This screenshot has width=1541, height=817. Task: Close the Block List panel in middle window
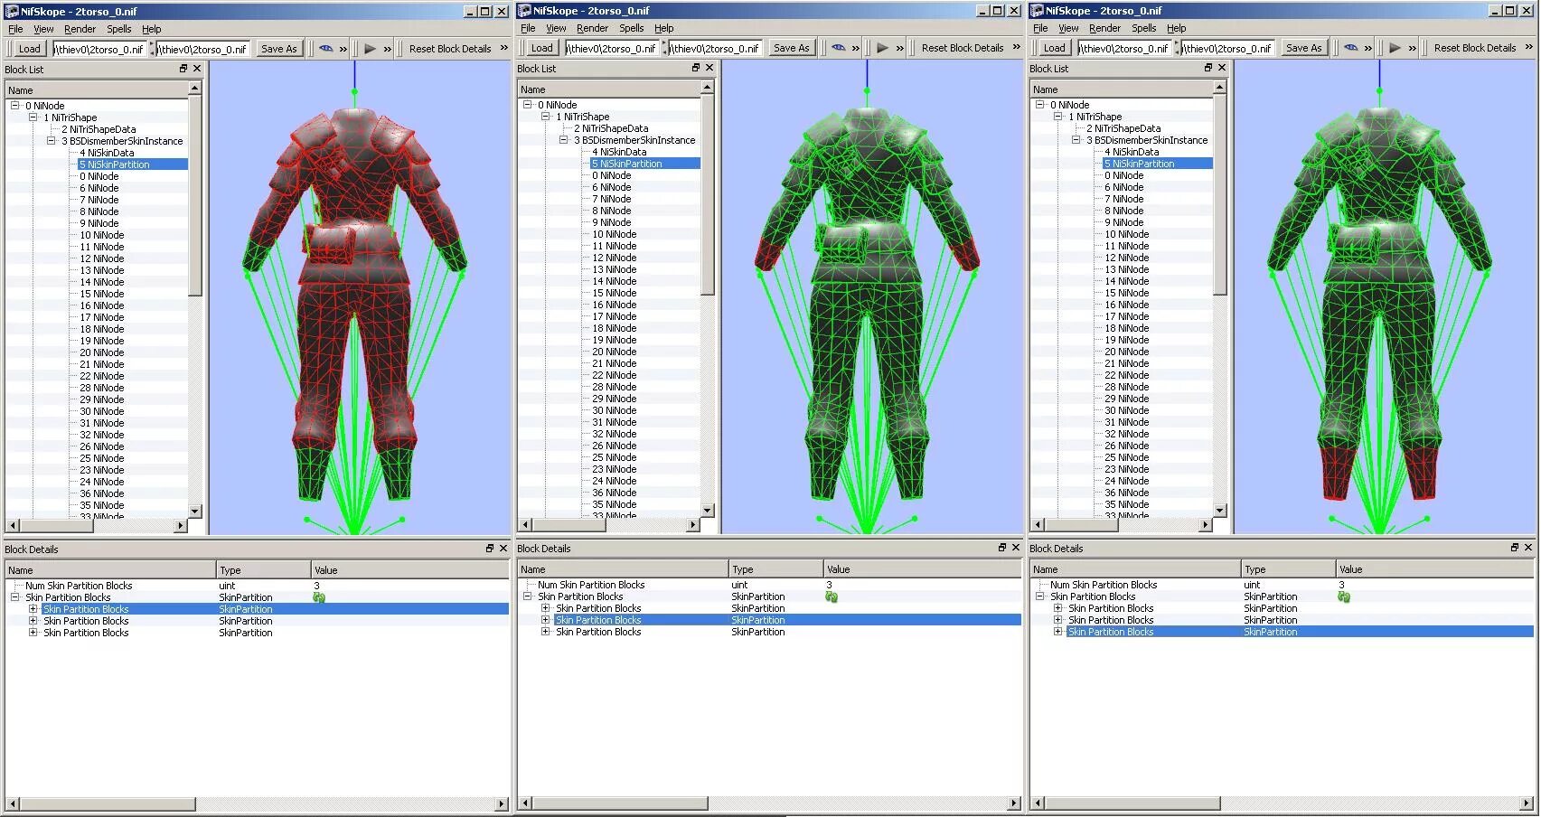[709, 68]
